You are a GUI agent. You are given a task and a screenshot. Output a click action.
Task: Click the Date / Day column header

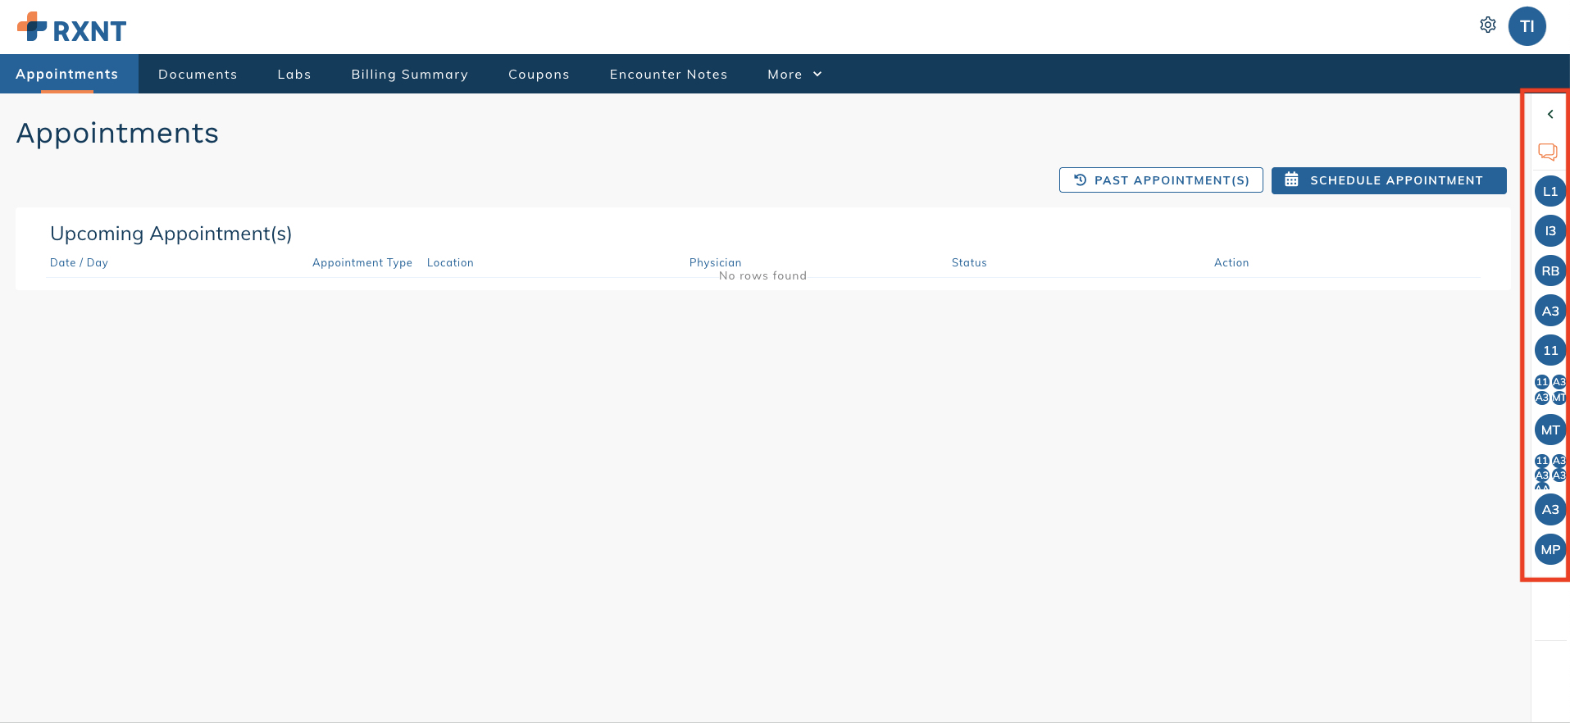point(79,262)
